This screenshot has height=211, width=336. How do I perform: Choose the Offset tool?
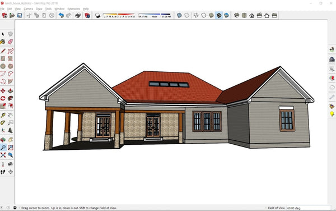point(10,106)
